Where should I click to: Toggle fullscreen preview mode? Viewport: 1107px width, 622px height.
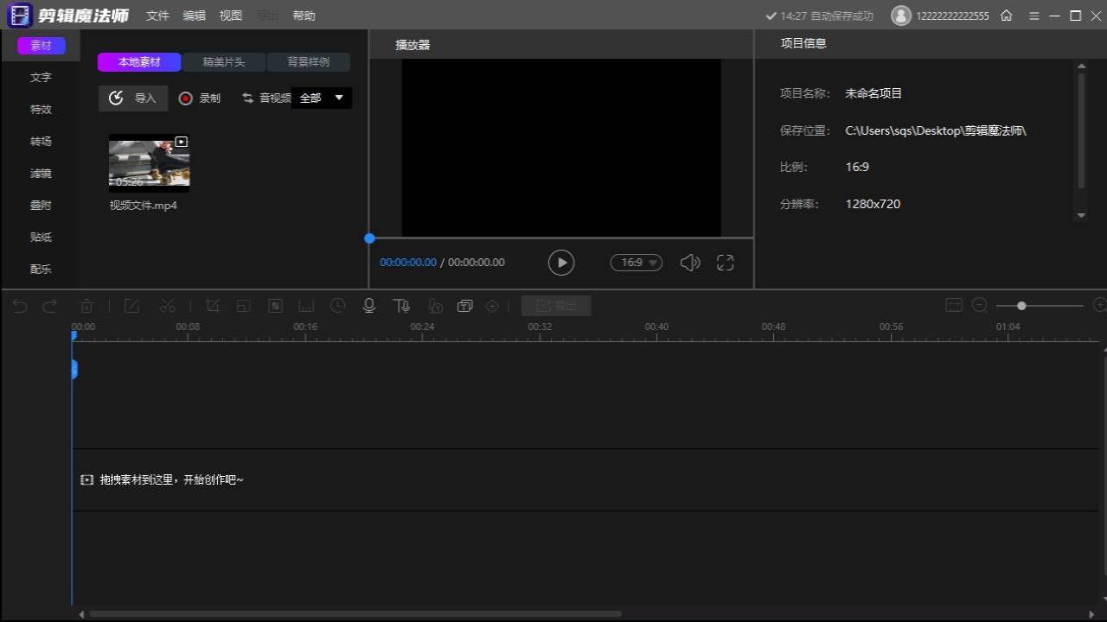coord(725,262)
